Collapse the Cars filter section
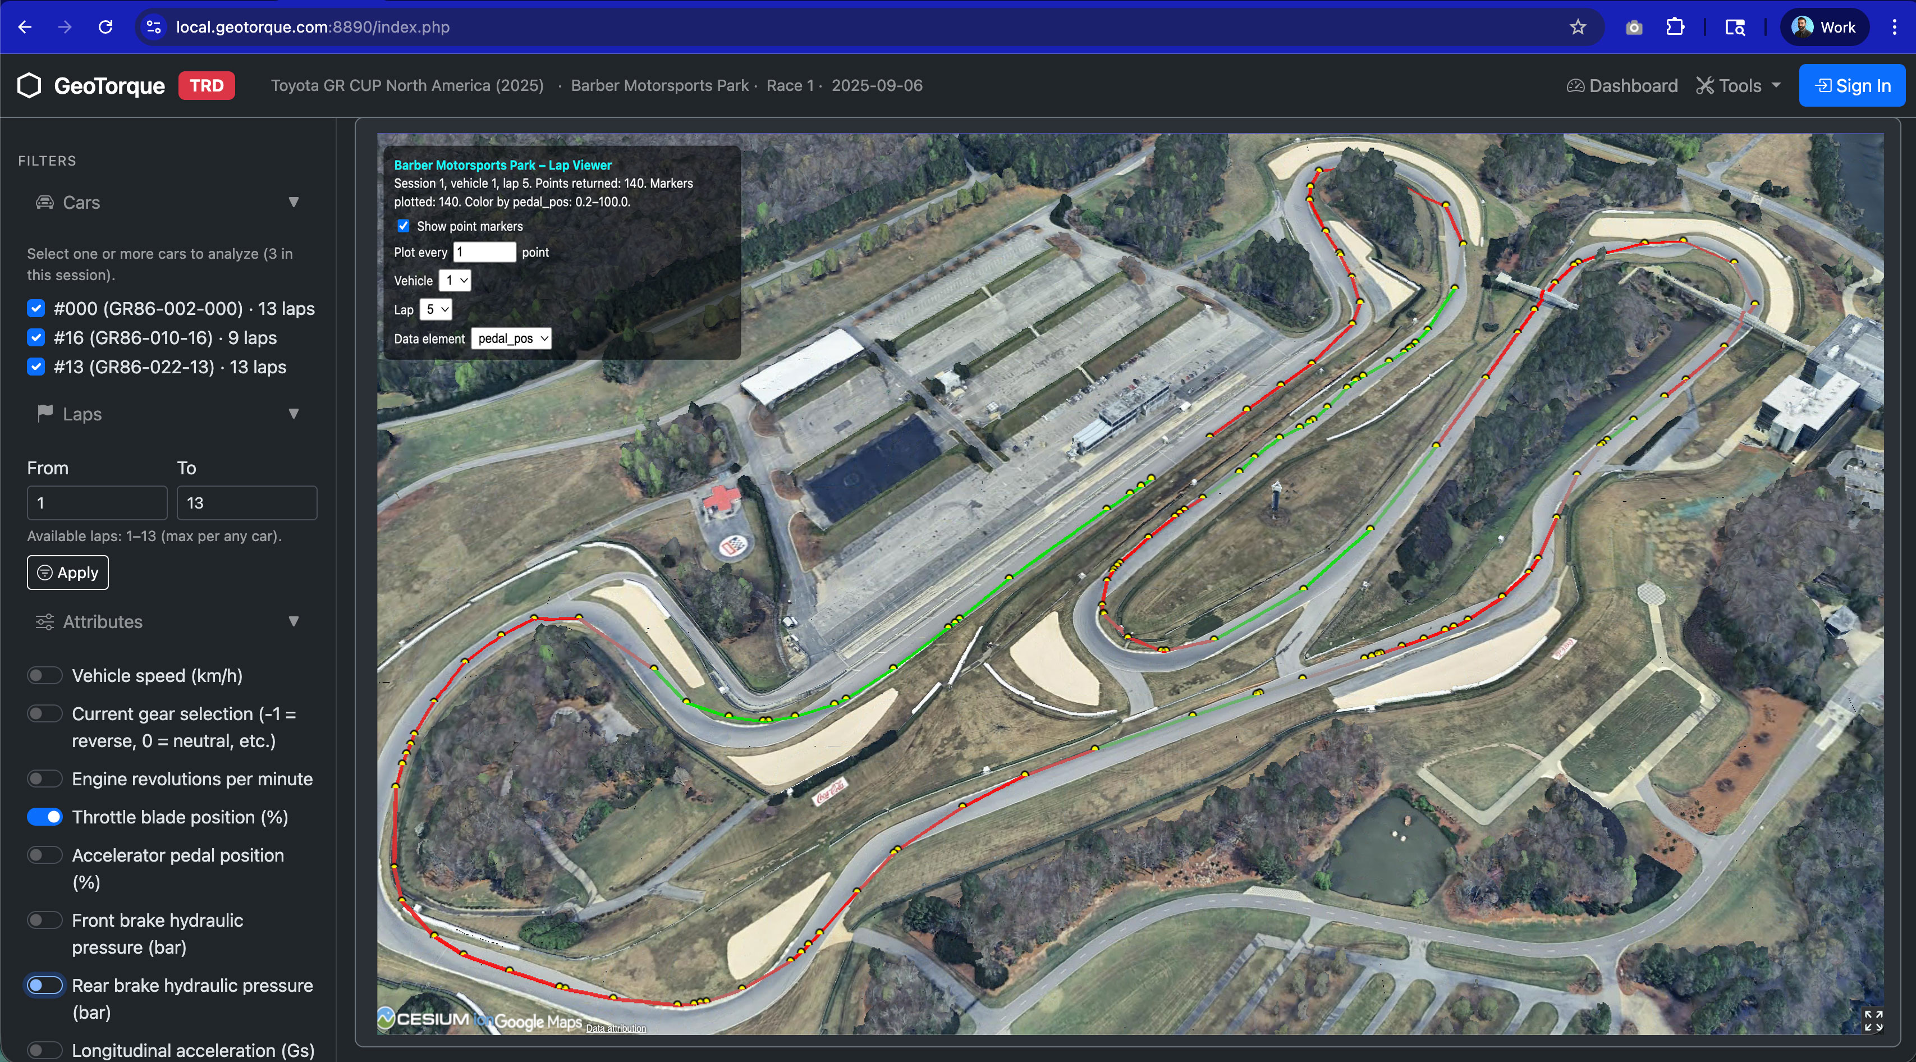The image size is (1916, 1062). (x=293, y=202)
